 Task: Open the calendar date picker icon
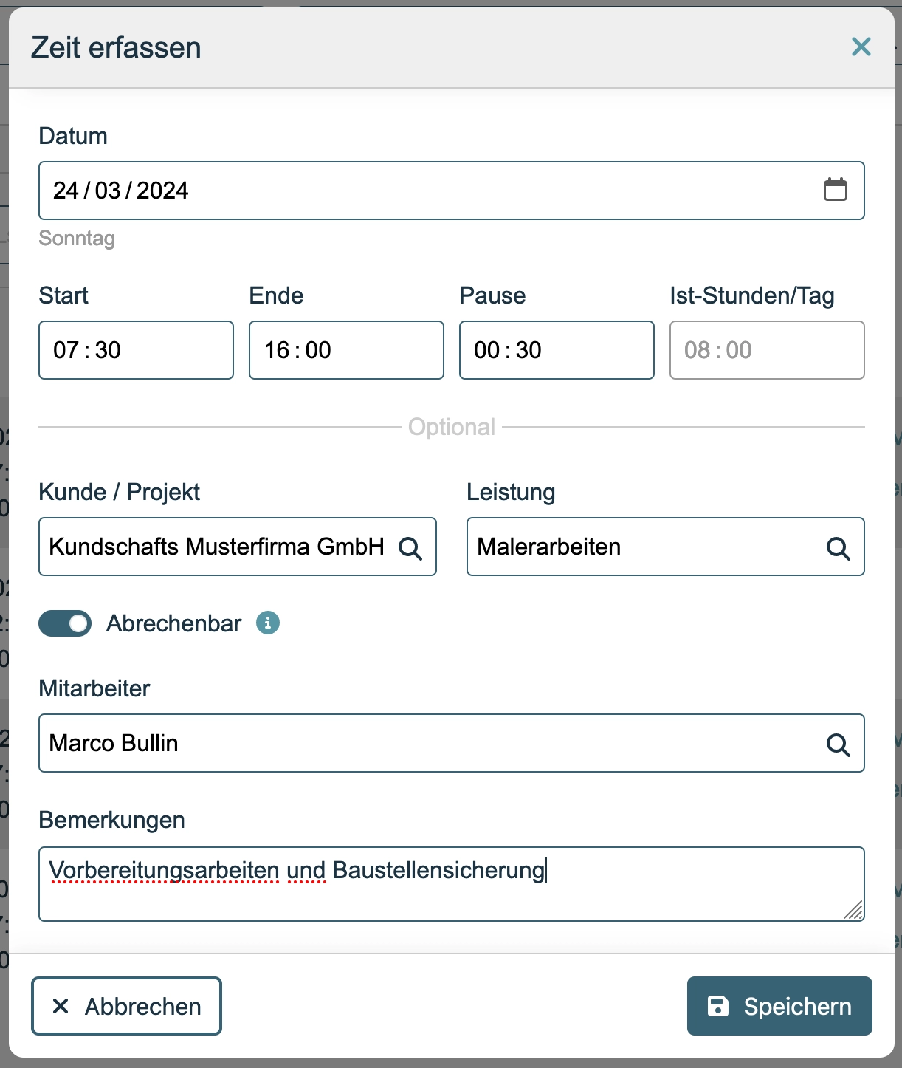(836, 190)
